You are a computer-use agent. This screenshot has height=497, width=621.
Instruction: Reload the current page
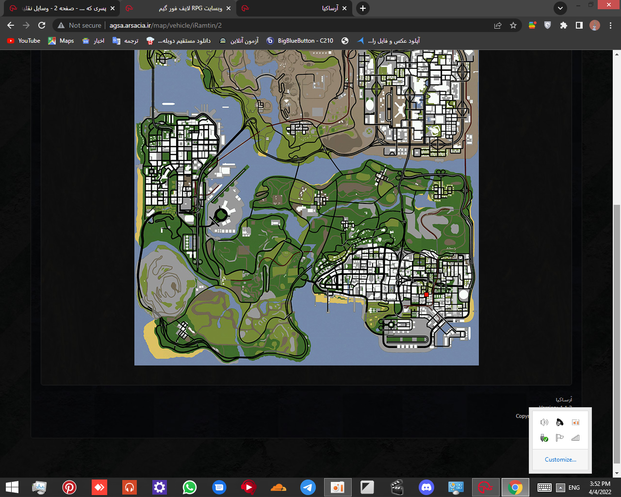(x=42, y=25)
